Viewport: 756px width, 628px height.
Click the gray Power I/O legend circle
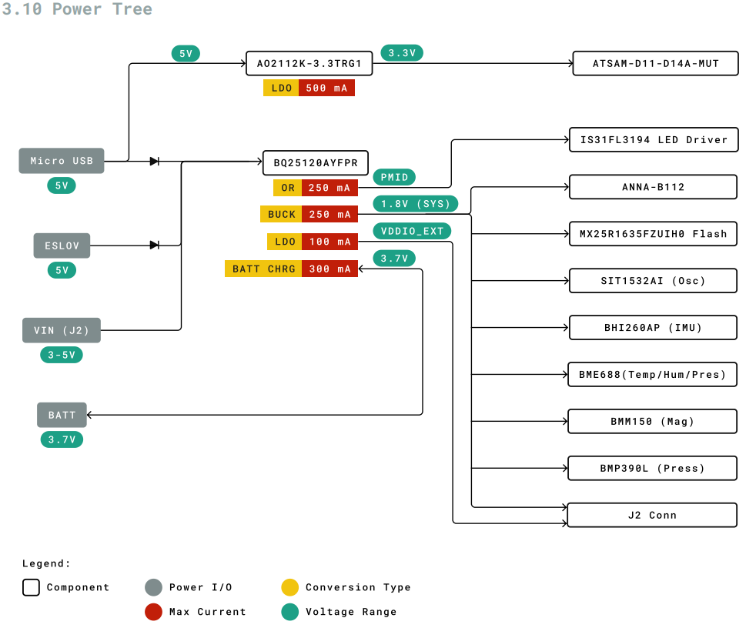153,587
